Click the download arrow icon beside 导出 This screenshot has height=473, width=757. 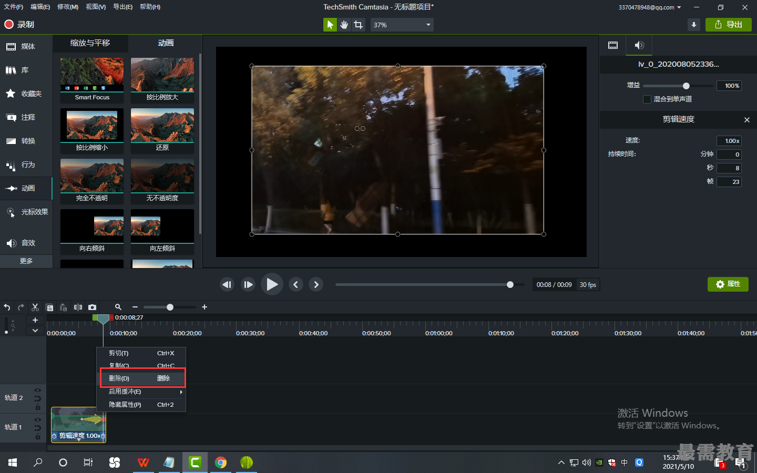point(694,25)
